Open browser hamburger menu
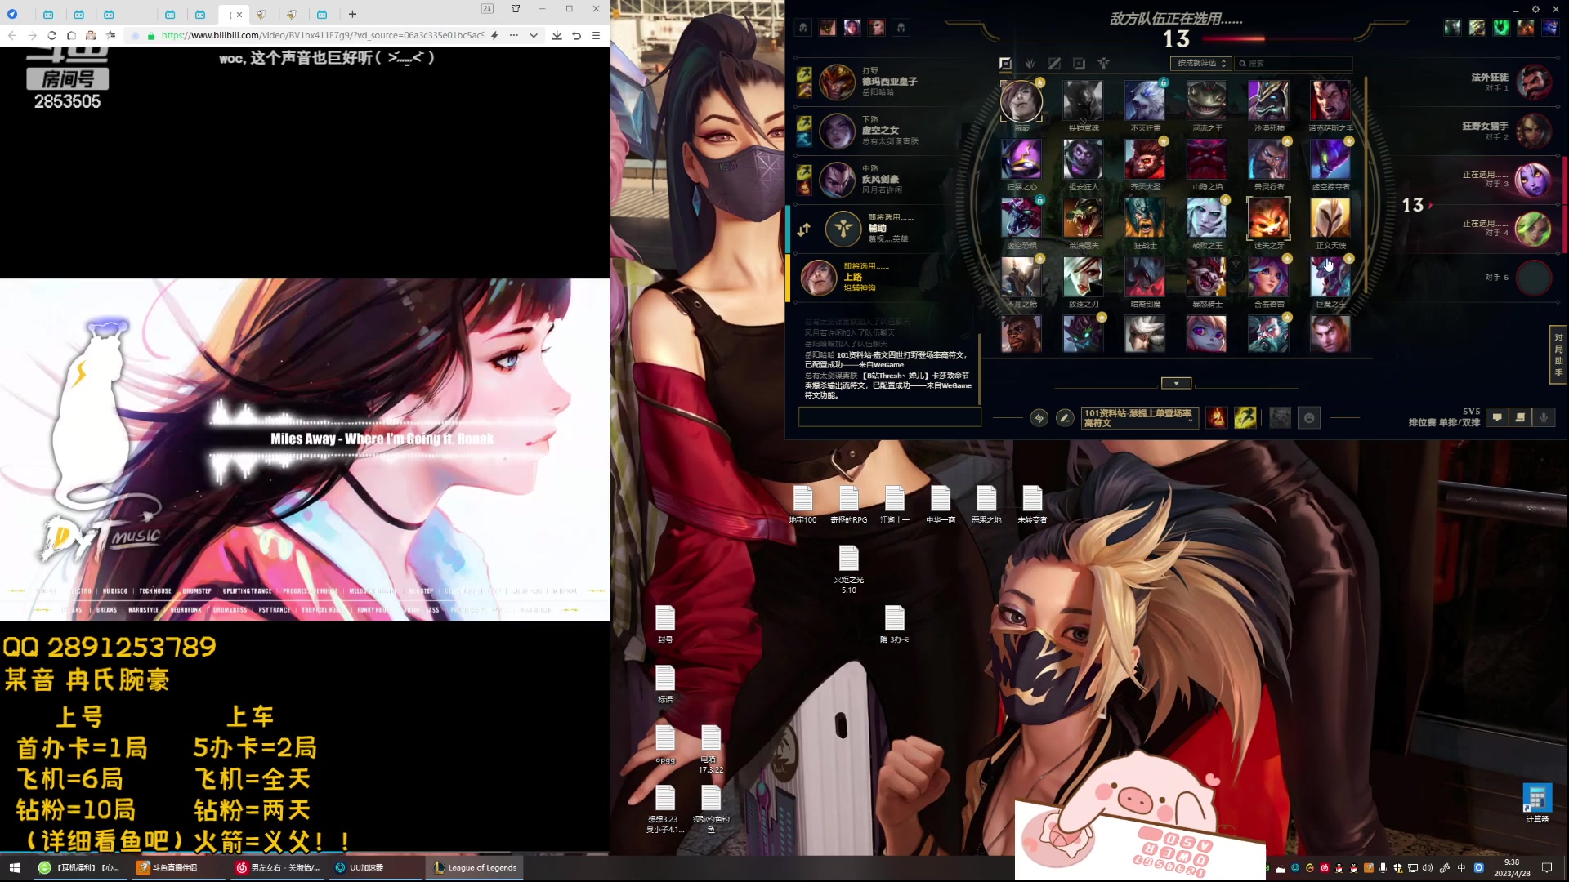The image size is (1569, 882). pos(596,35)
